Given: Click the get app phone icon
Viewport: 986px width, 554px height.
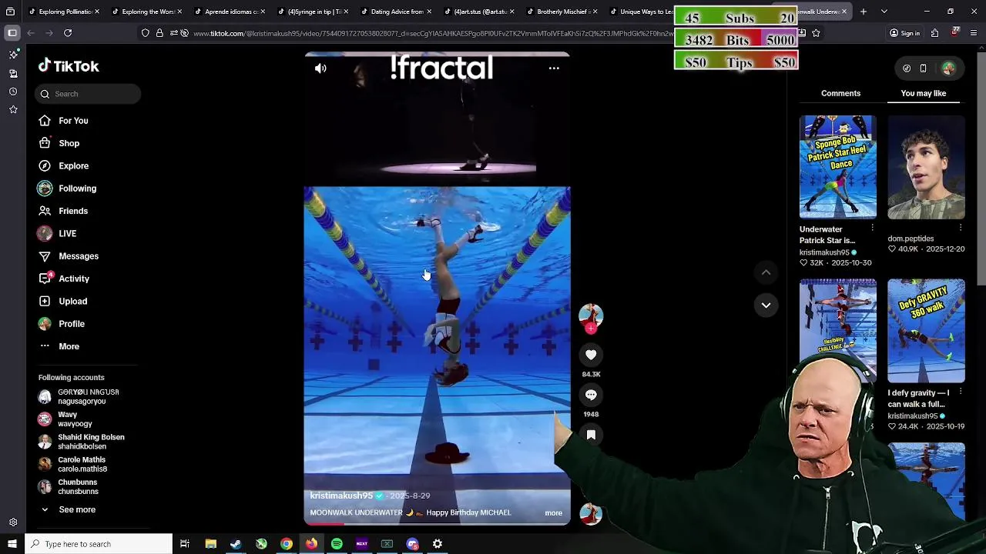Looking at the screenshot, I should point(923,68).
